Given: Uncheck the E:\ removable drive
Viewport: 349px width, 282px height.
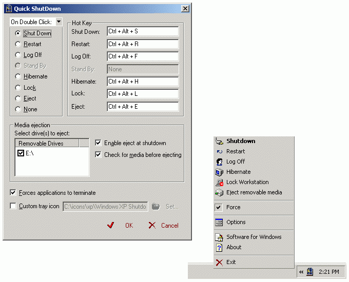Looking at the screenshot, I should [x=21, y=153].
